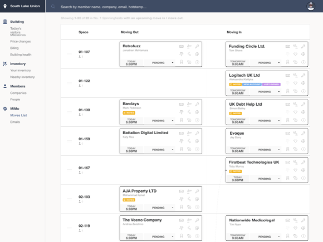Click the envelope icon on Funding Circle Ltd. card
Screen dimensions: 323x242
pyautogui.click(x=287, y=47)
